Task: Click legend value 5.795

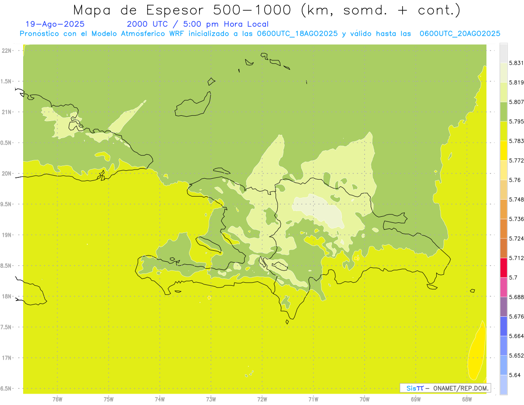Action: [516, 121]
